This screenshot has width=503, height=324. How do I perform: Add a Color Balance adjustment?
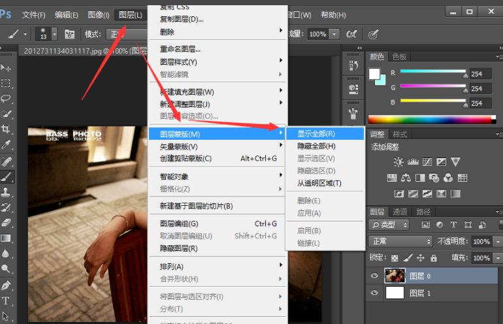(x=406, y=178)
